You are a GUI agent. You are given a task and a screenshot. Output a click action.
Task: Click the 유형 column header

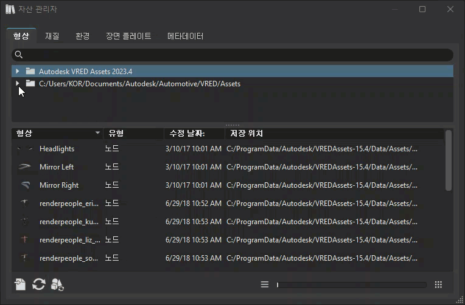pyautogui.click(x=133, y=133)
